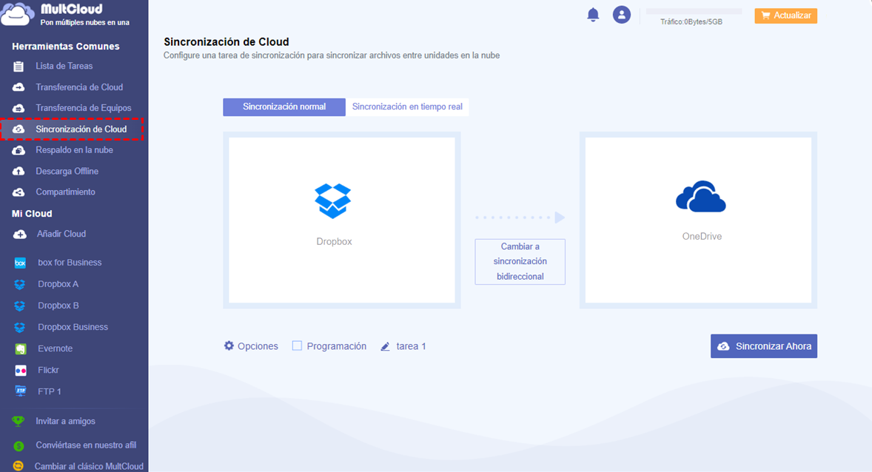Click Cambiar a sincronización bidireccional button
Viewport: 872px width, 472px height.
coord(520,262)
